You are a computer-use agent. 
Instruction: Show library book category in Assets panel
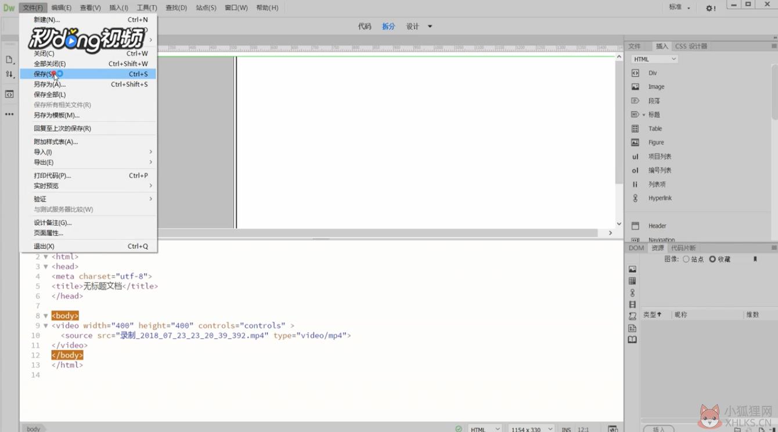click(x=632, y=340)
